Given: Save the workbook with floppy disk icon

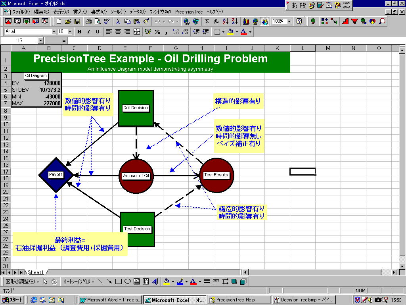Looking at the screenshot, I should pyautogui.click(x=77, y=21).
